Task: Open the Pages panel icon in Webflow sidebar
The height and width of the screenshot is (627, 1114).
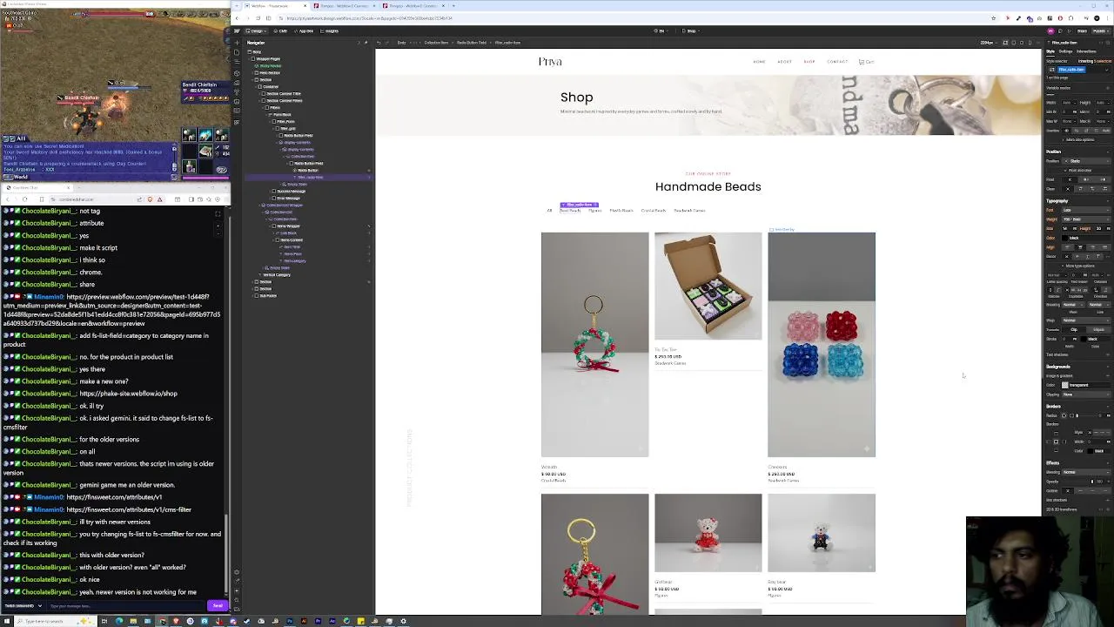Action: (237, 52)
